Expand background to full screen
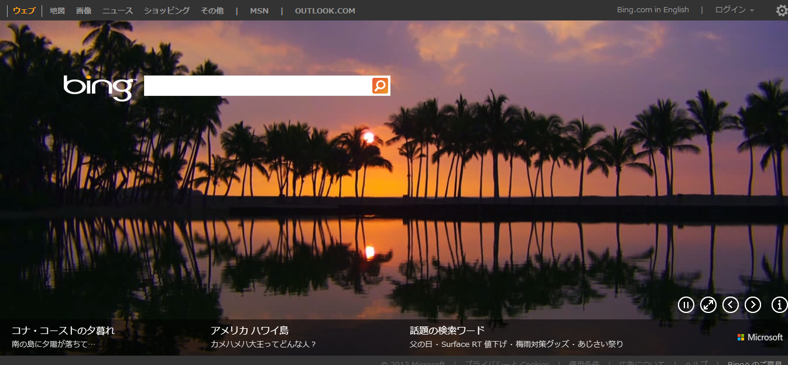The width and height of the screenshot is (788, 365). (x=708, y=305)
